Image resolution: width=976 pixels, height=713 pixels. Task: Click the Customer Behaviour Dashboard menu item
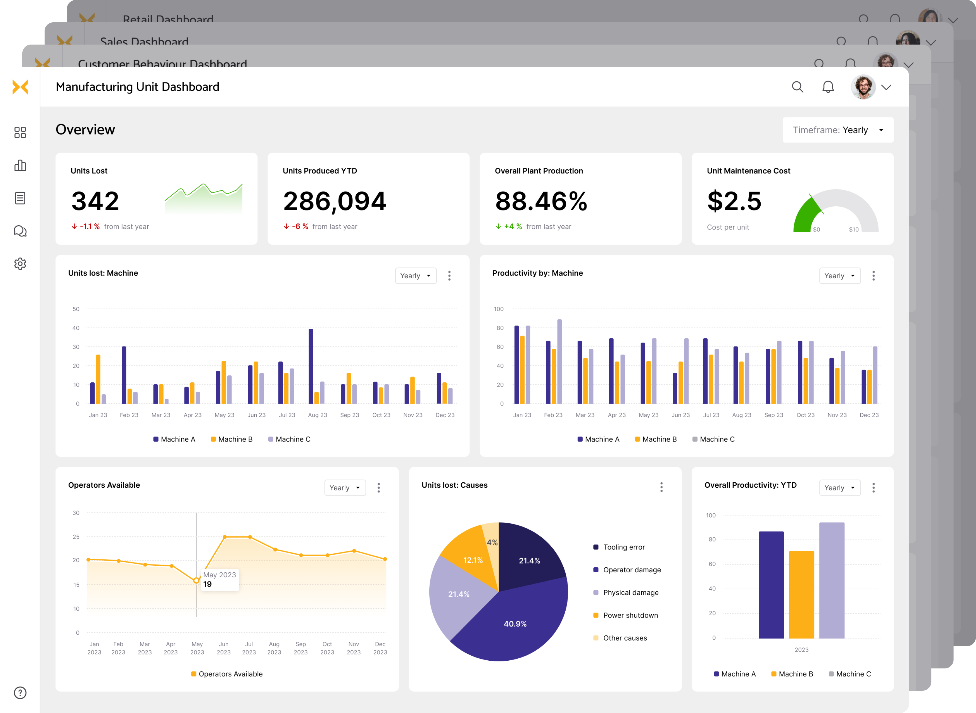162,64
